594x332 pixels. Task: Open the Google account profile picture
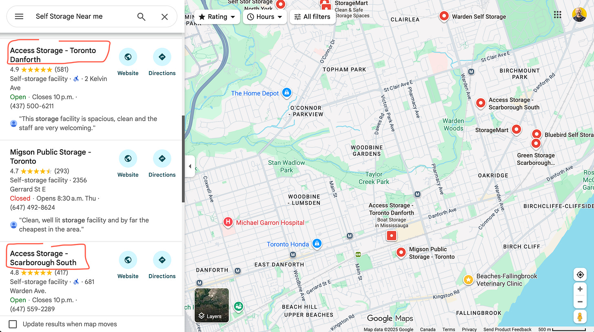coord(579,15)
